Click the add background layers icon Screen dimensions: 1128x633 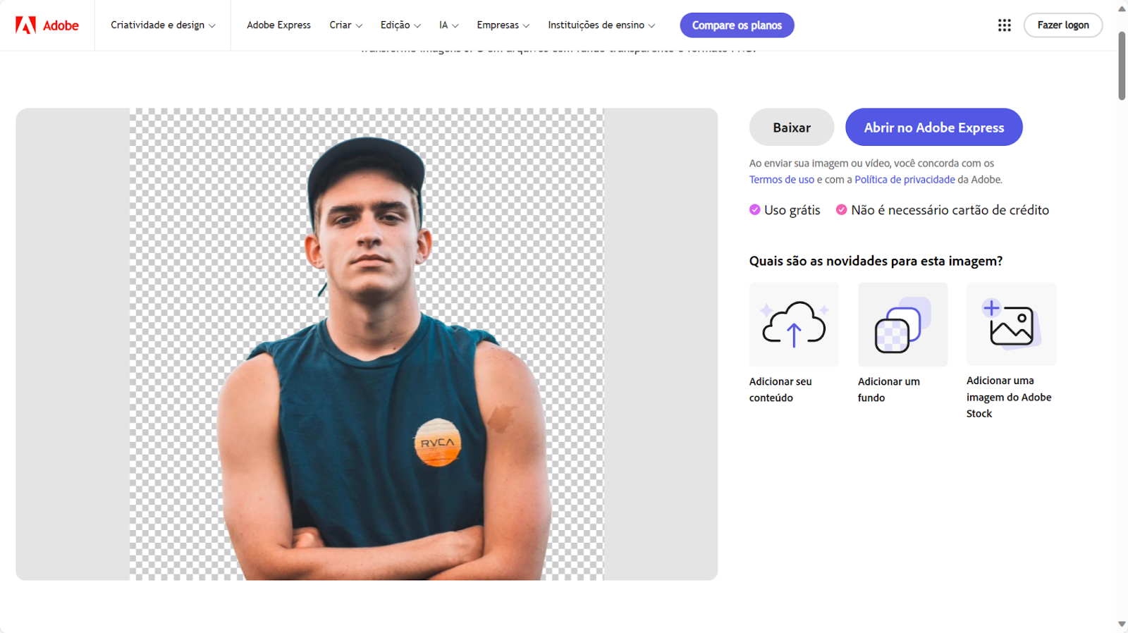pos(902,324)
